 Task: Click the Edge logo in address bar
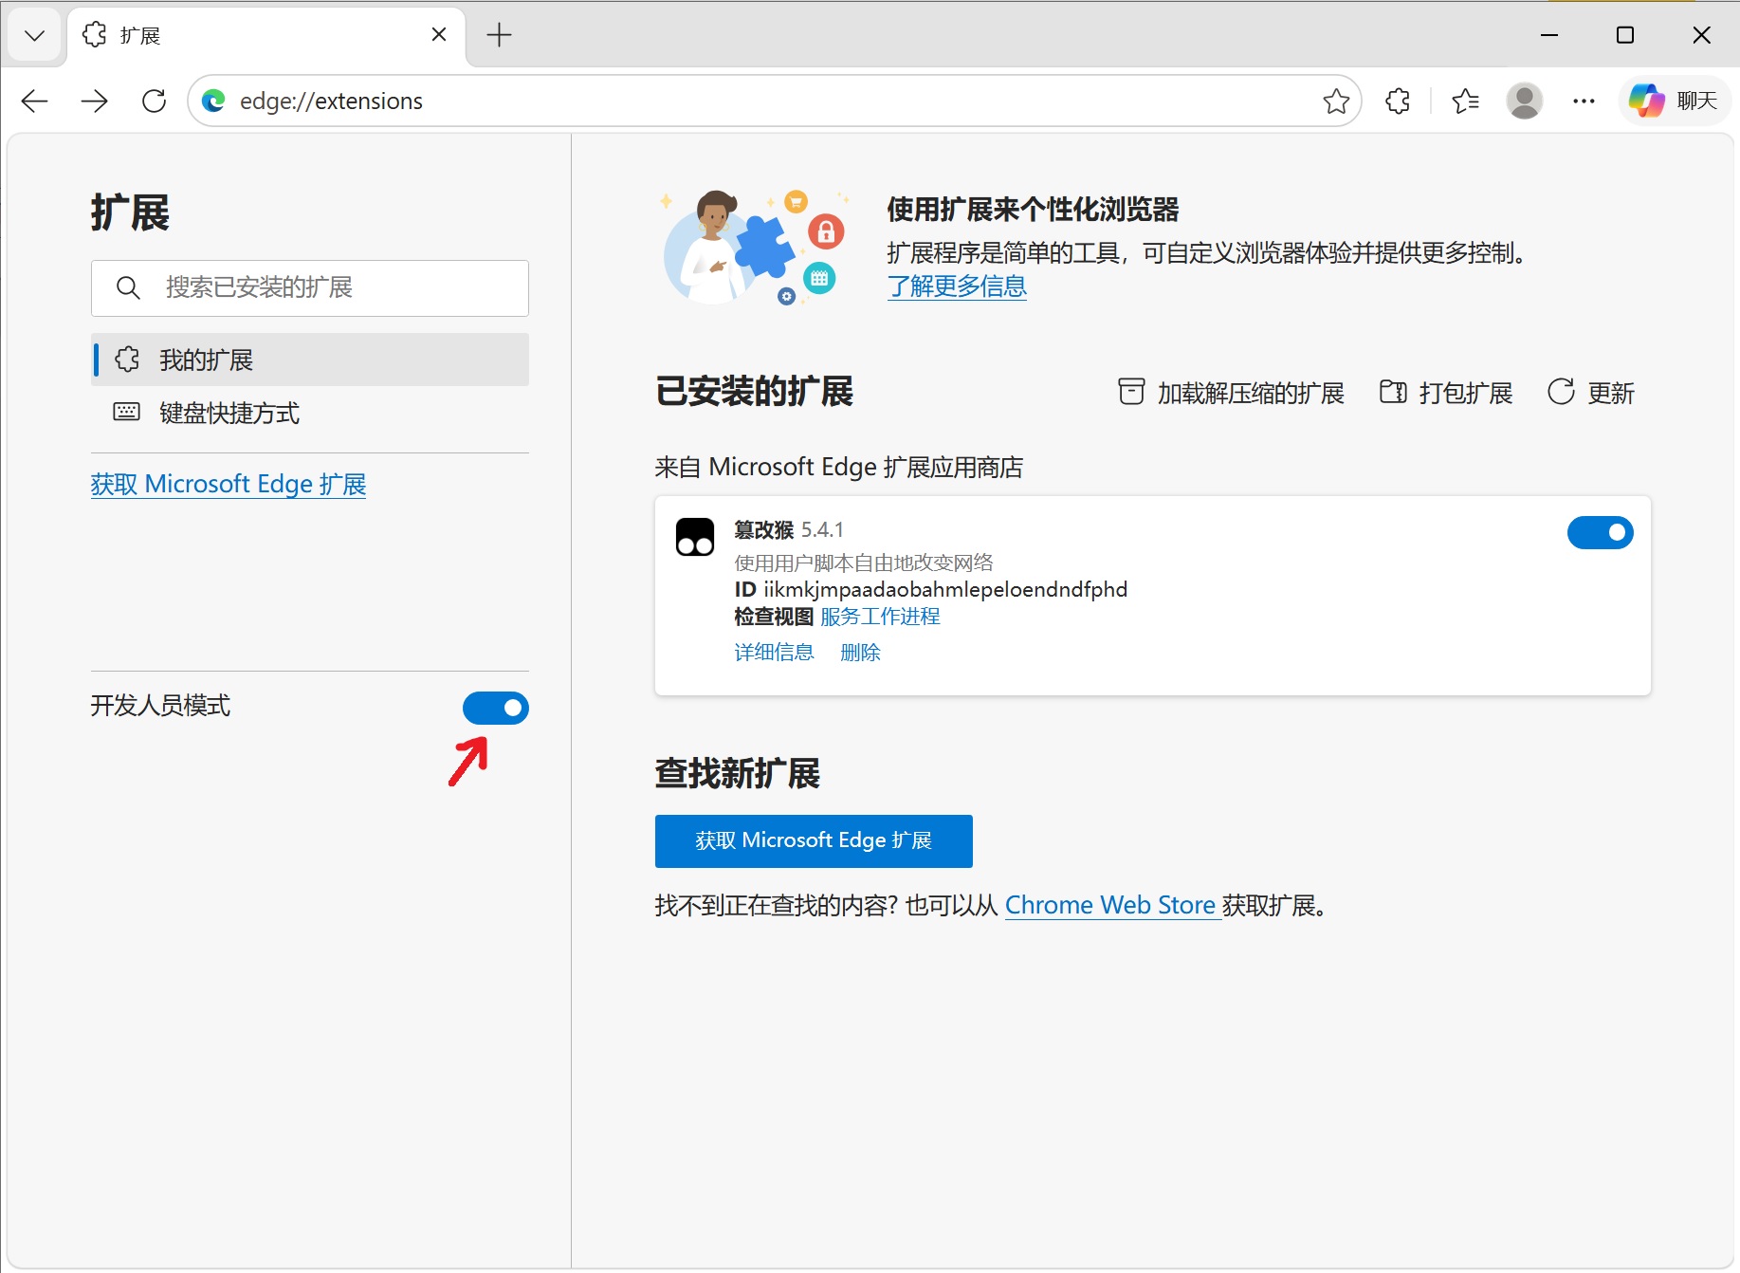click(x=213, y=101)
